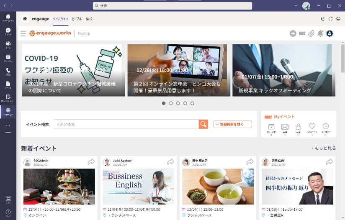Open Calendar in the Teams sidebar
345x220 pixels.
pos(8,58)
